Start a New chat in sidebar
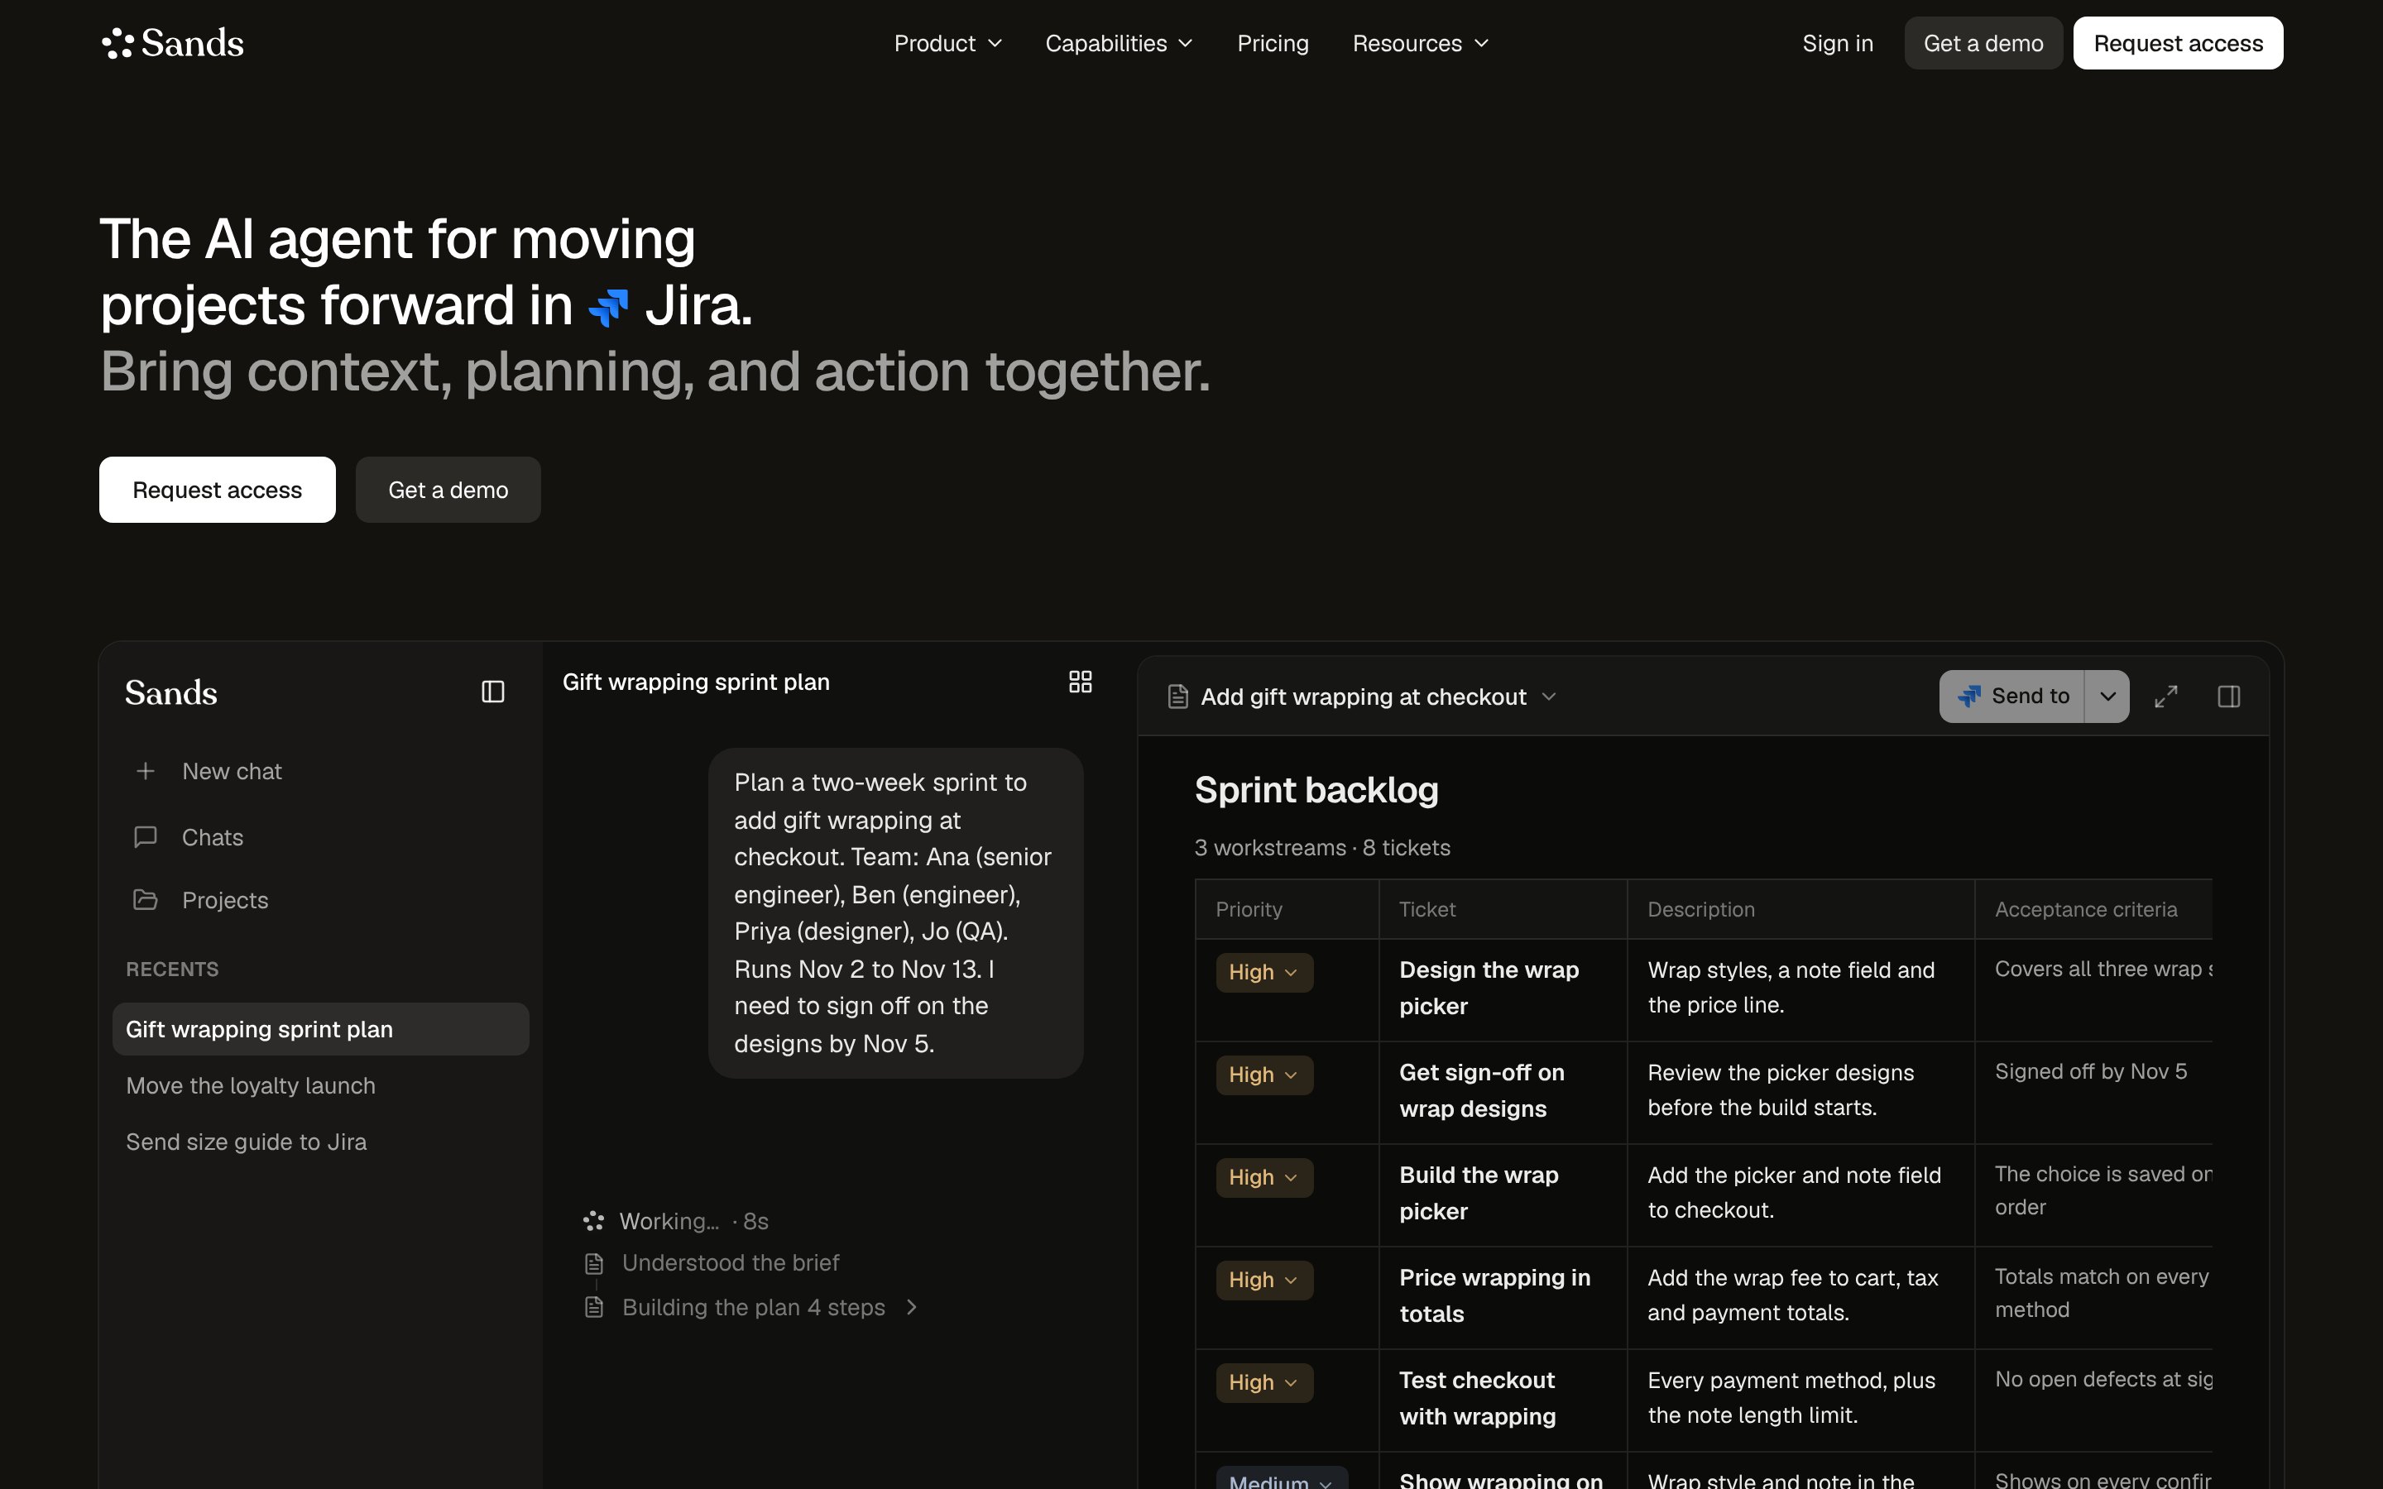Image resolution: width=2383 pixels, height=1489 pixels. 320,771
